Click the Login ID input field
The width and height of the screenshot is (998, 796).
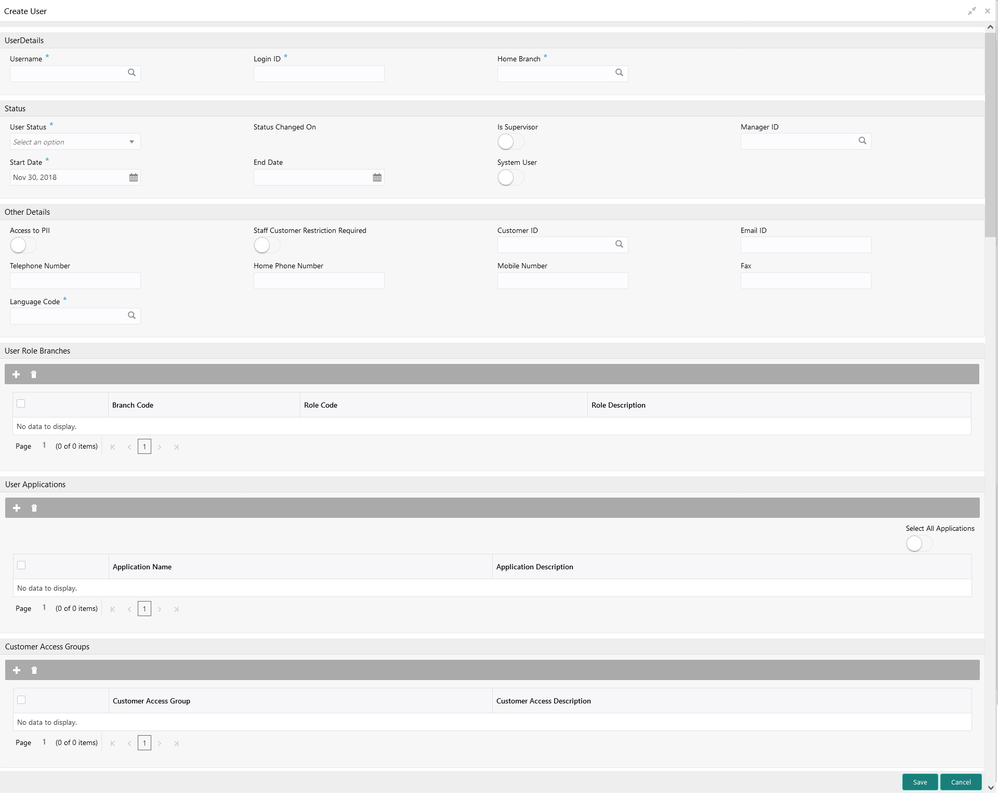319,74
